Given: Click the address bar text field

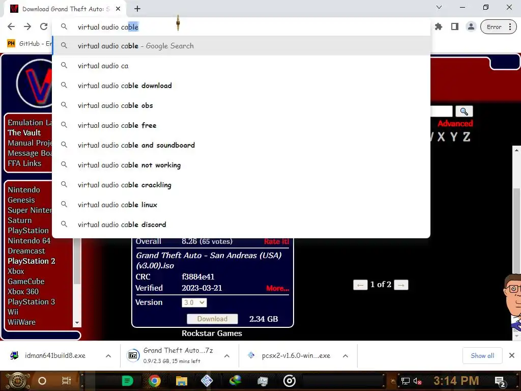Looking at the screenshot, I should pyautogui.click(x=241, y=27).
